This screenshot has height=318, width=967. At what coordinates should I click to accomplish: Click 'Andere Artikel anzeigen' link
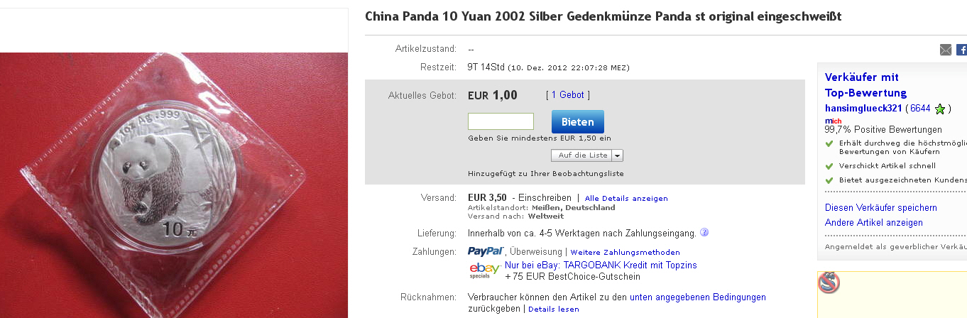874,223
